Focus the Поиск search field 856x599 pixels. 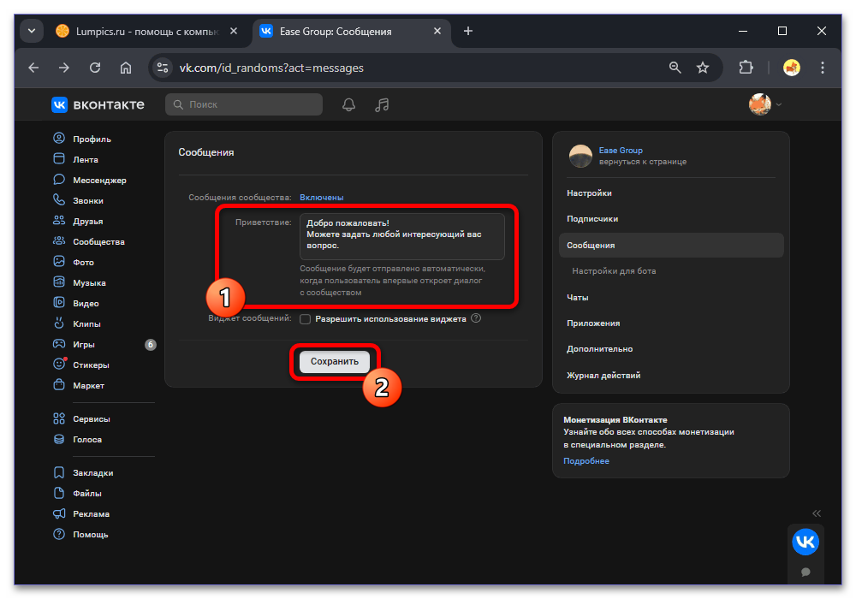point(243,104)
